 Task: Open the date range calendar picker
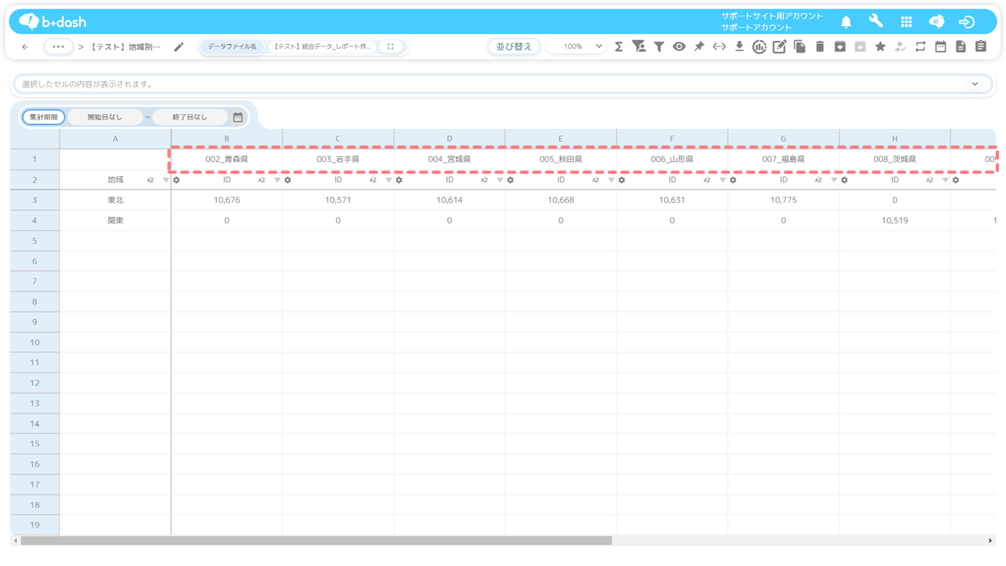click(238, 117)
